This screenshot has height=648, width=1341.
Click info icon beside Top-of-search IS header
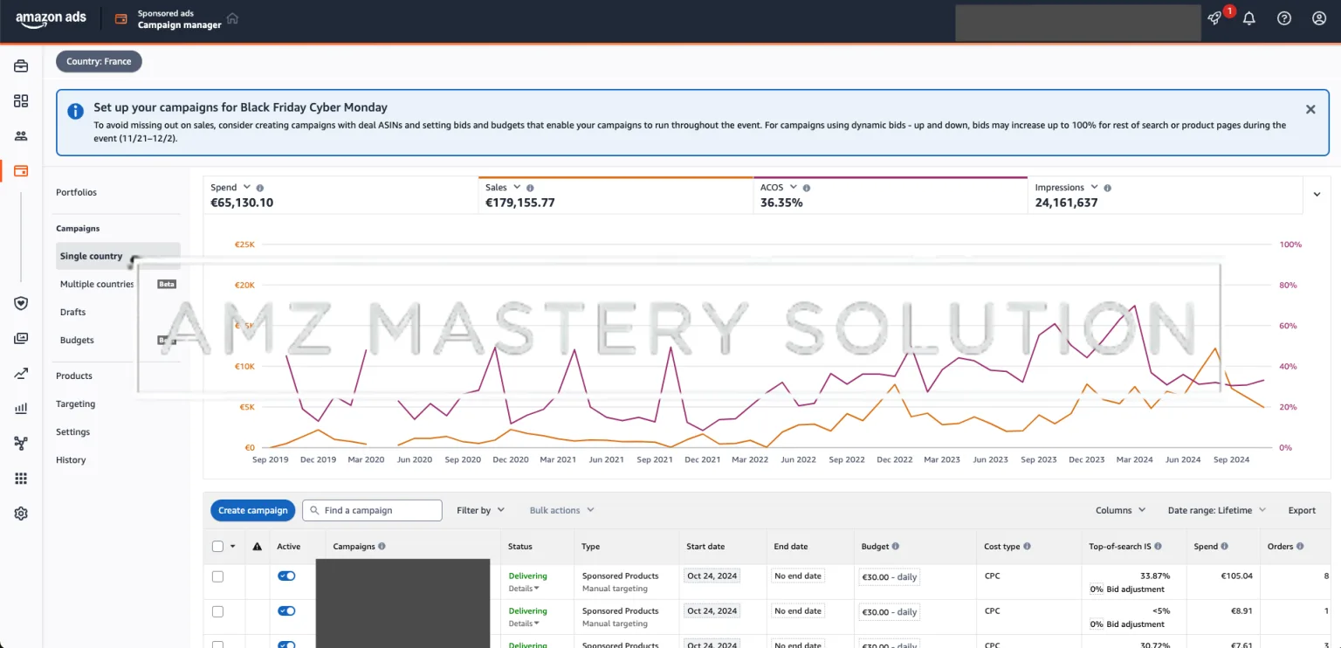point(1158,547)
